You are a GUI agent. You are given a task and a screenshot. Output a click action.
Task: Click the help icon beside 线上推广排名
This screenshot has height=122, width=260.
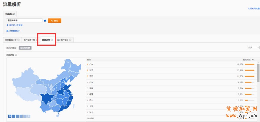(70, 40)
